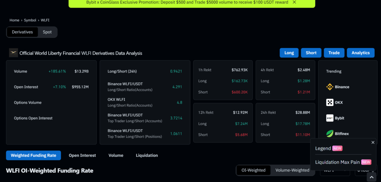
Task: Select the Volume tab
Action: [x=116, y=155]
